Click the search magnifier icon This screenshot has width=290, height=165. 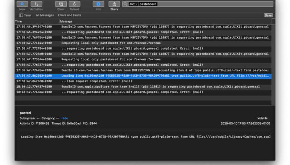(x=125, y=4)
